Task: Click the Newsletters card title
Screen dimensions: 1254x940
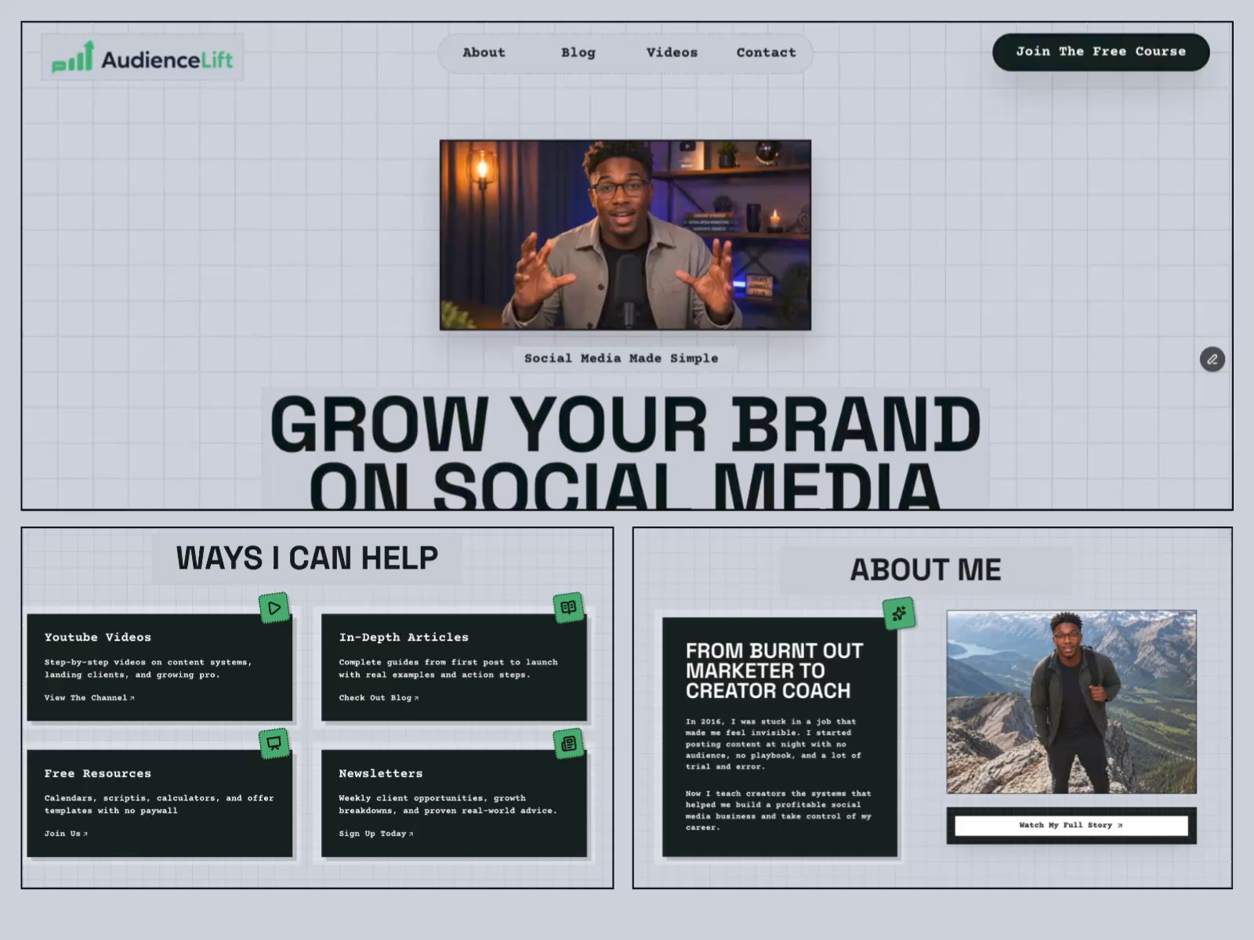Action: pos(381,774)
